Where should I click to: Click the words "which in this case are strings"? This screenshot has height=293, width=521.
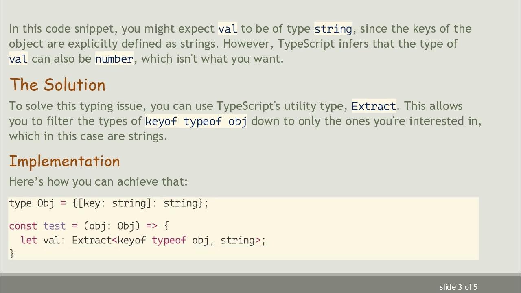pyautogui.click(x=88, y=136)
